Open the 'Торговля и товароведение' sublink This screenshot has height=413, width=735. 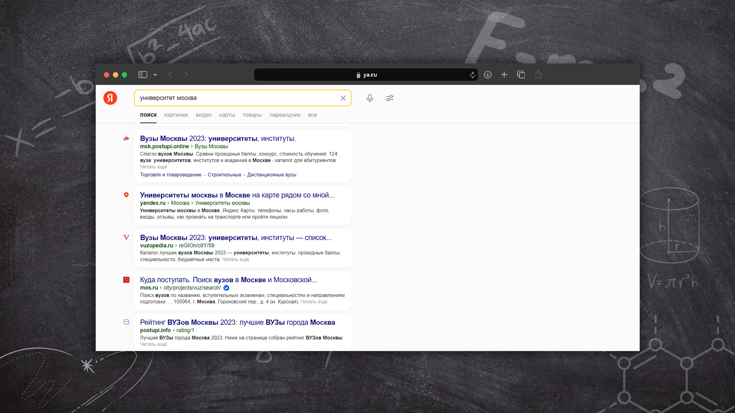tap(171, 175)
